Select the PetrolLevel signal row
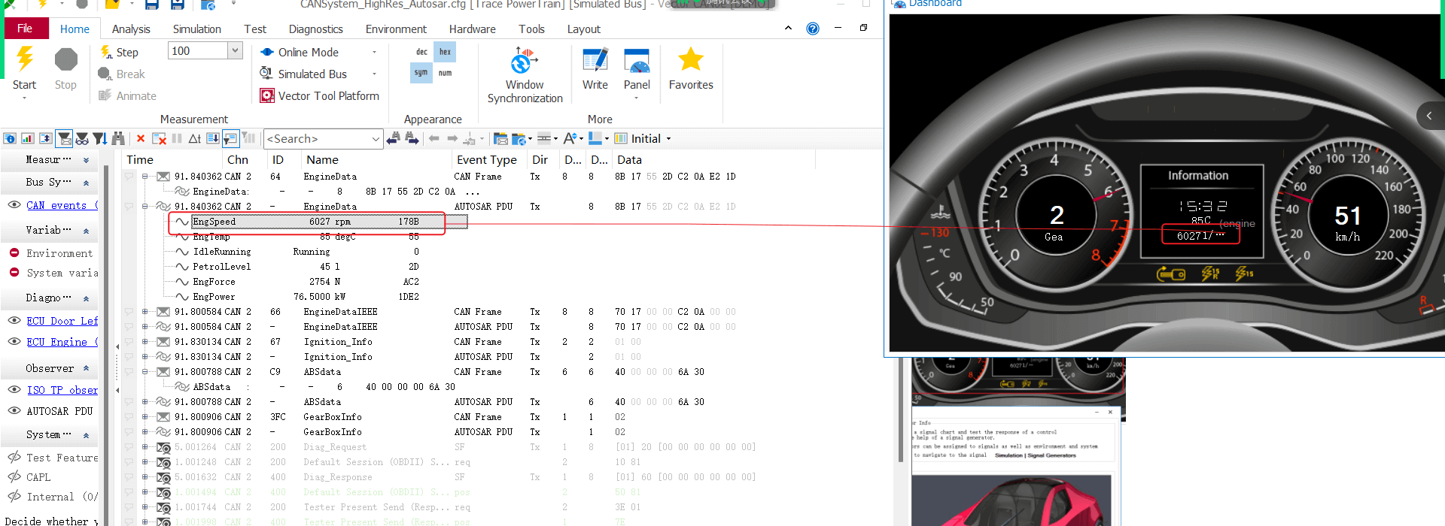1445x526 pixels. [x=298, y=267]
